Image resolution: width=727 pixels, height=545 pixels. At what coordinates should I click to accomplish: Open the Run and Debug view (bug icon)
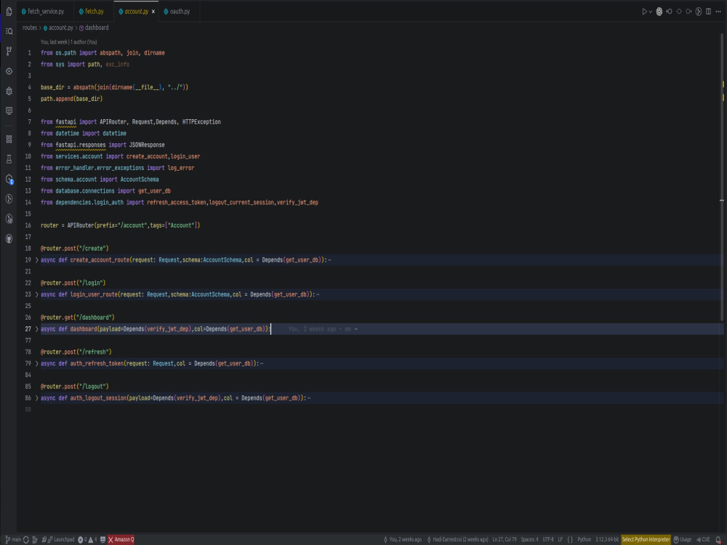pyautogui.click(x=9, y=91)
